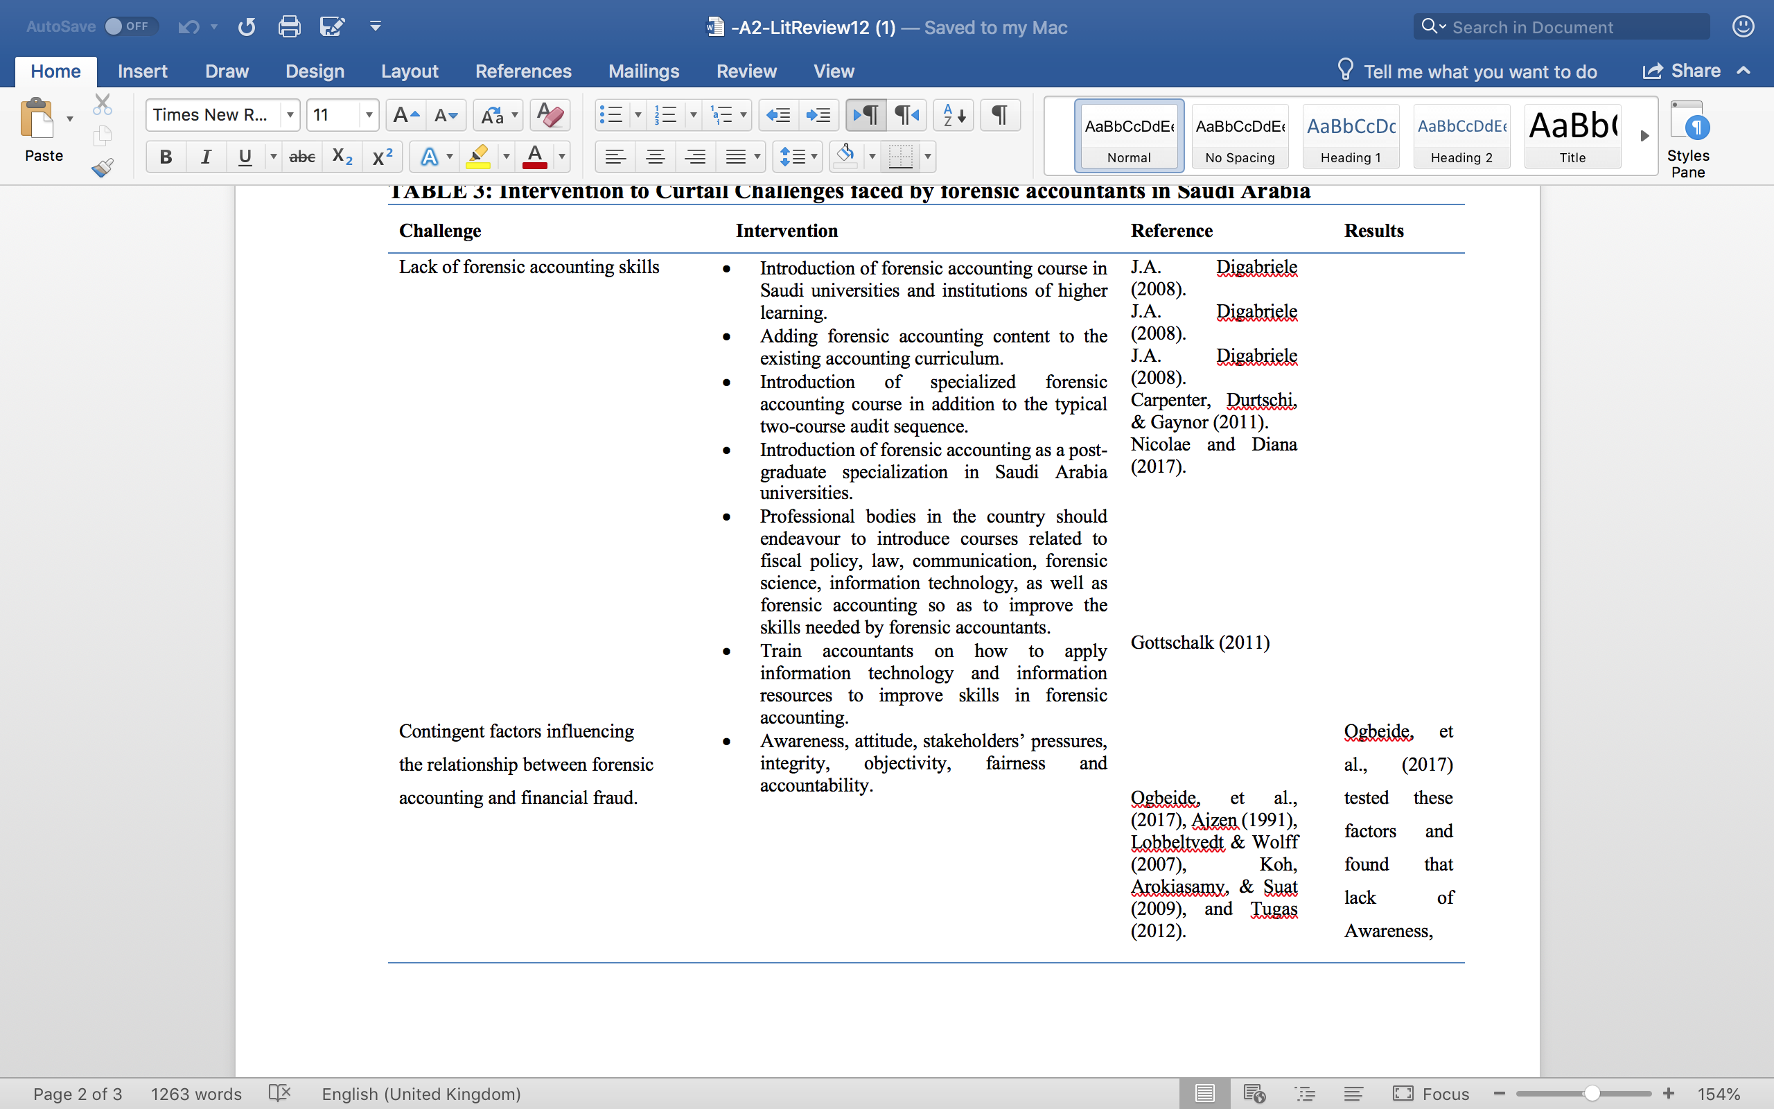Open the Styles Pane

tap(1687, 139)
